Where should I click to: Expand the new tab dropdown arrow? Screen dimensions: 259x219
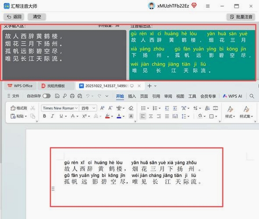(x=155, y=86)
